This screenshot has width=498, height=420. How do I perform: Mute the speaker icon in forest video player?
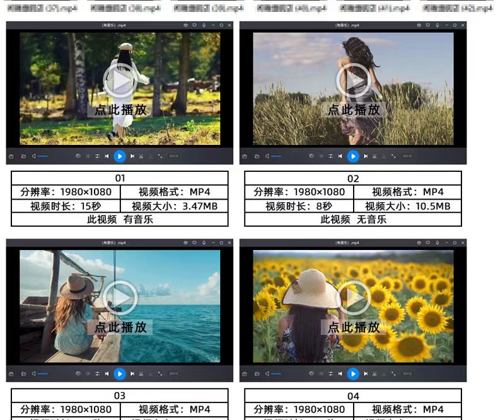(34, 156)
